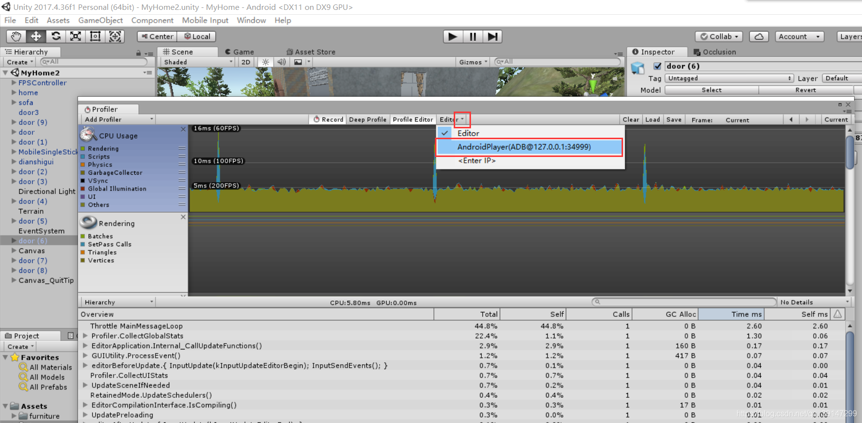Open the Window menu

click(x=251, y=20)
